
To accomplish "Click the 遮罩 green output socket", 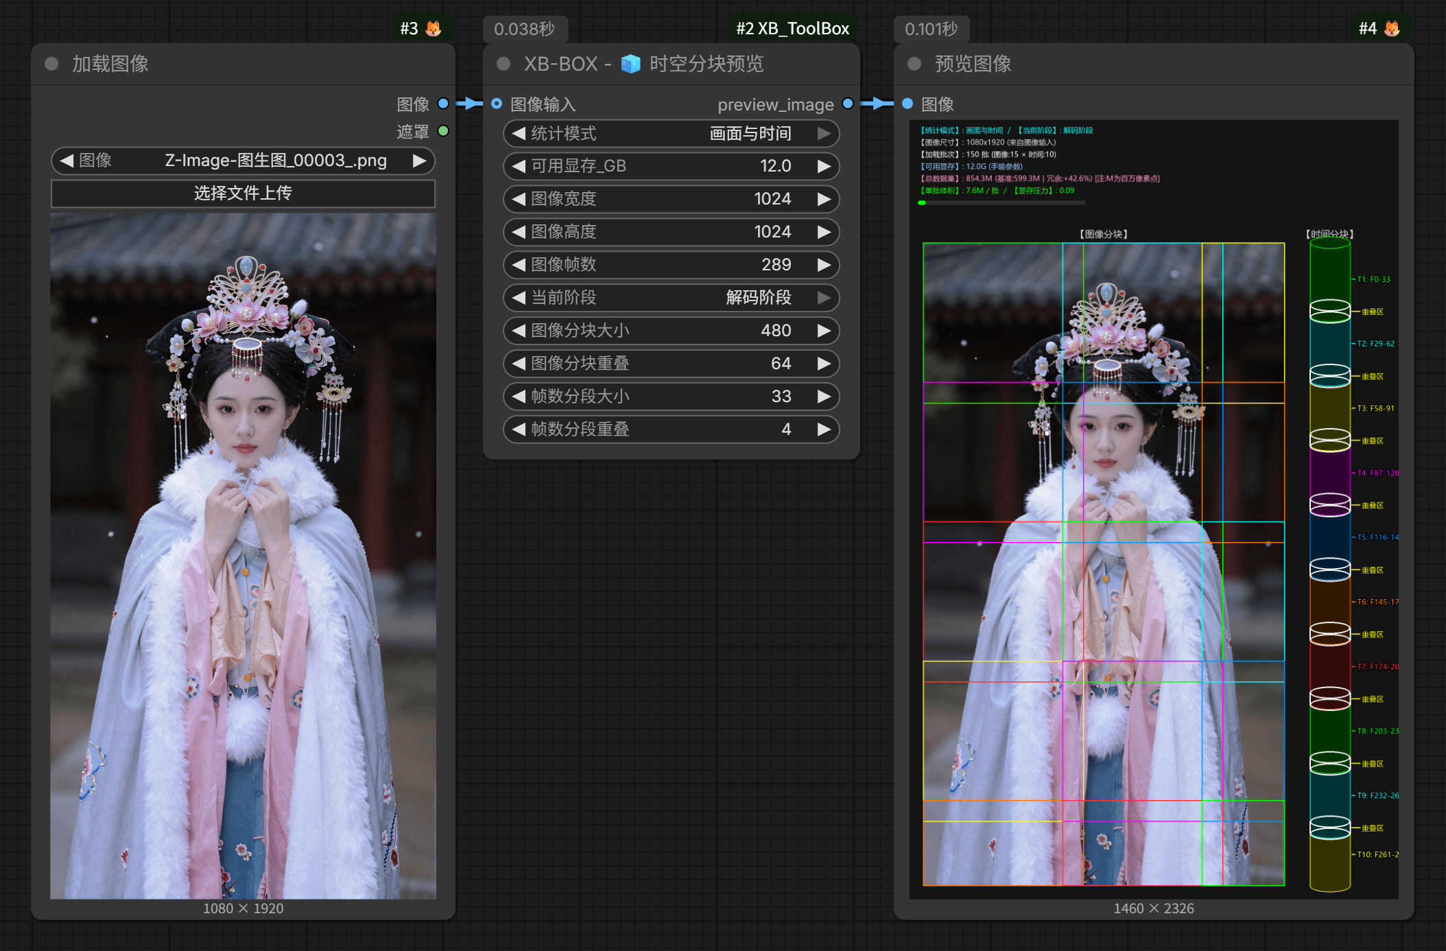I will [443, 131].
